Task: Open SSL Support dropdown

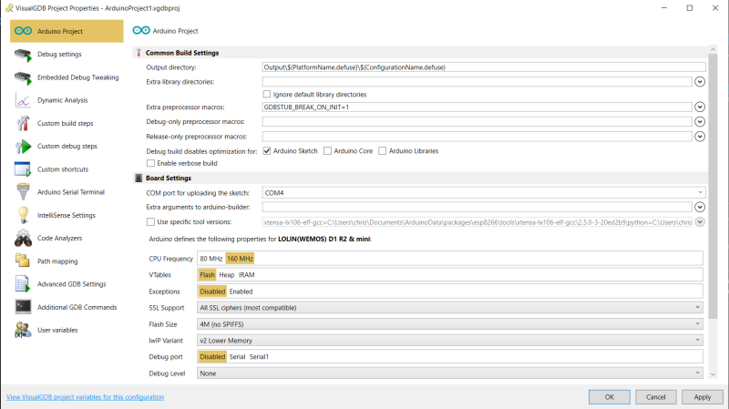Action: [x=450, y=308]
